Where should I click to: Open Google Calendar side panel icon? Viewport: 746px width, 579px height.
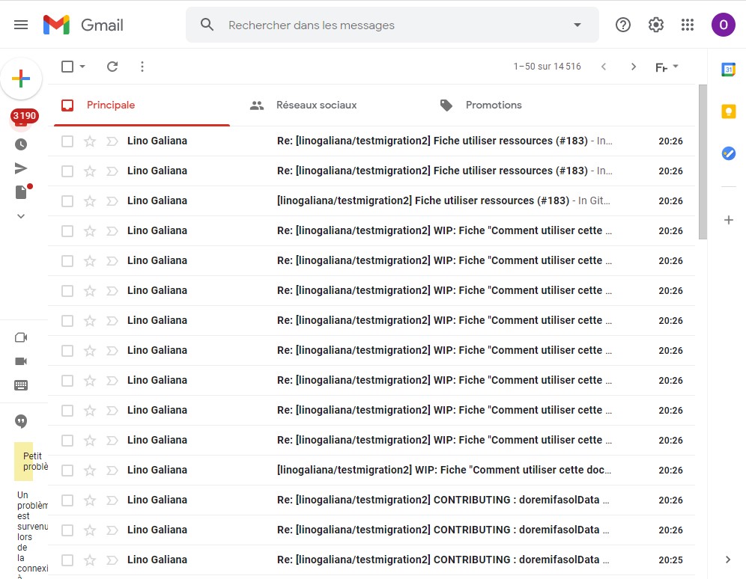(728, 70)
